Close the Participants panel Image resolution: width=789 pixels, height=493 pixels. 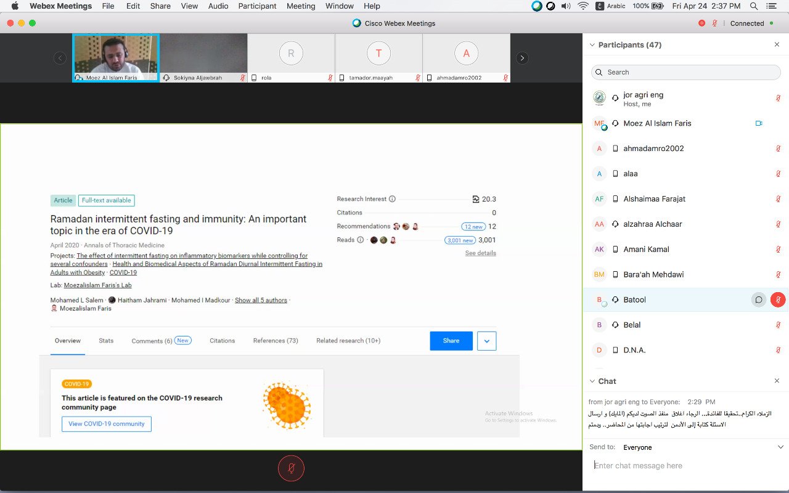777,45
